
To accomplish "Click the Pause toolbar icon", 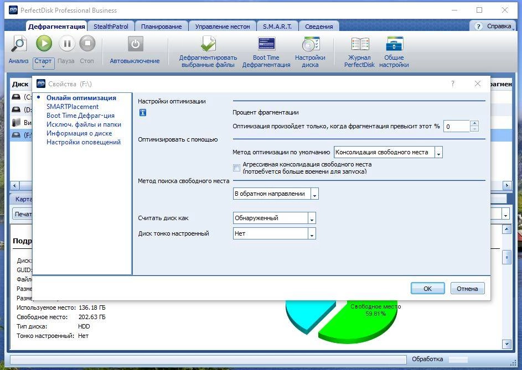I will click(x=66, y=43).
